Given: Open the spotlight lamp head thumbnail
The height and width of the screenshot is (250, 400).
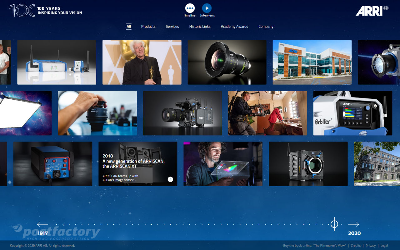Looking at the screenshot, I should point(379,62).
